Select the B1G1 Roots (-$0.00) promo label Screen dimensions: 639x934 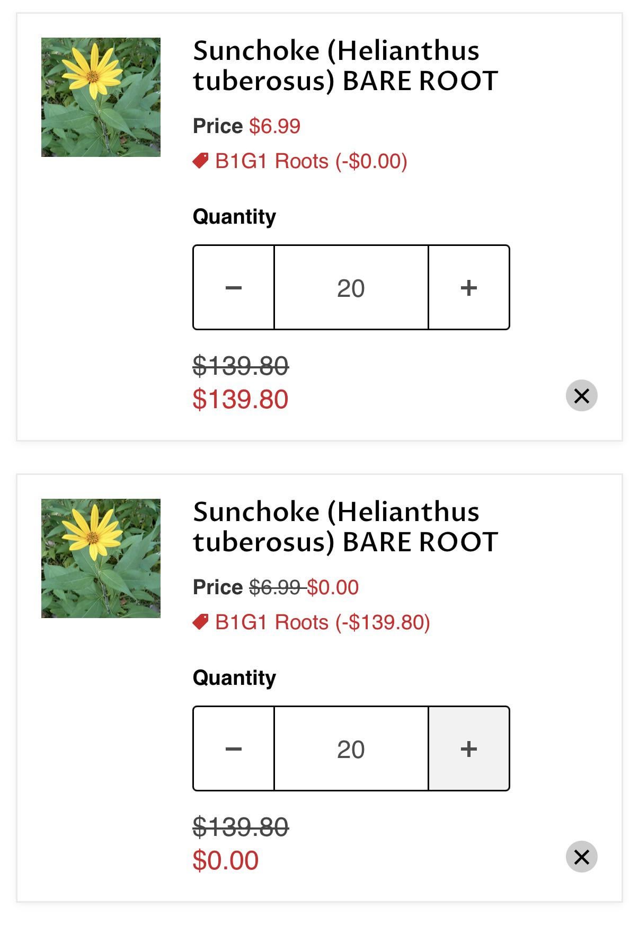[x=311, y=161]
